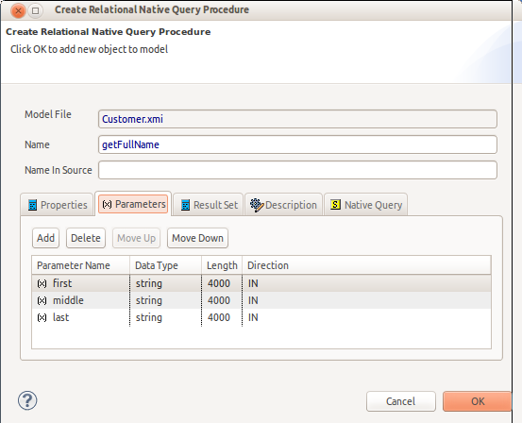Open the Result Set tab
Viewport: 522px width, 423px height.
[x=209, y=205]
